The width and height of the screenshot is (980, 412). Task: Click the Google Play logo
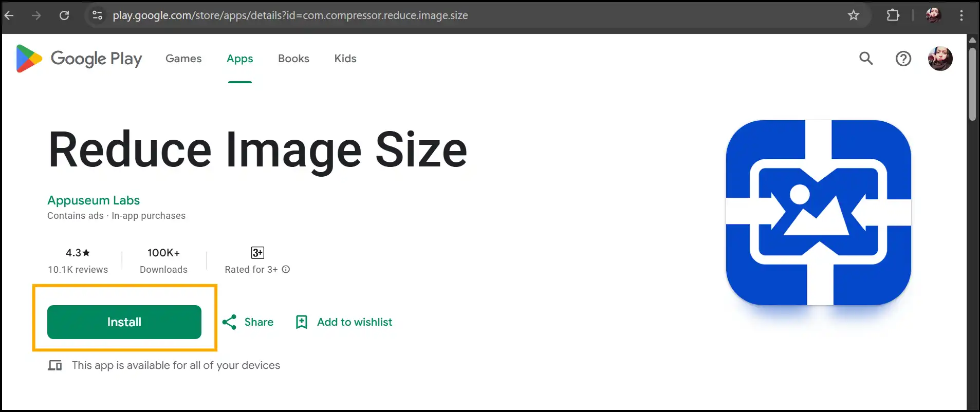point(79,59)
